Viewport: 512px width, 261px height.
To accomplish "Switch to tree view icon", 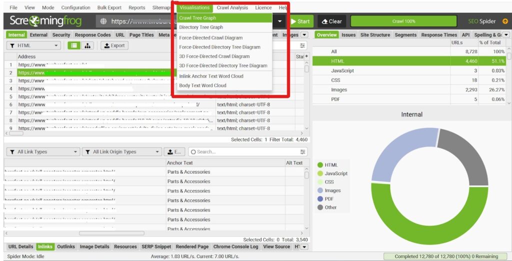I will coord(87,45).
